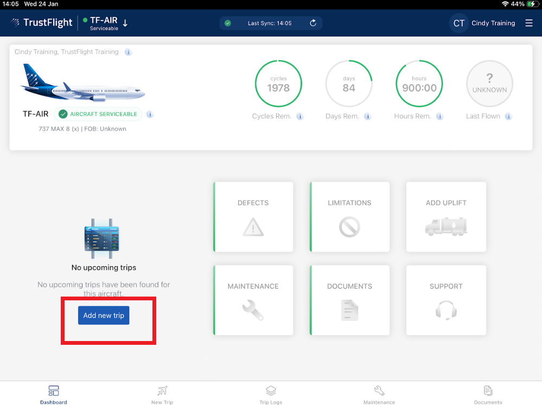Switch to the Trip Logs tab

[271, 395]
